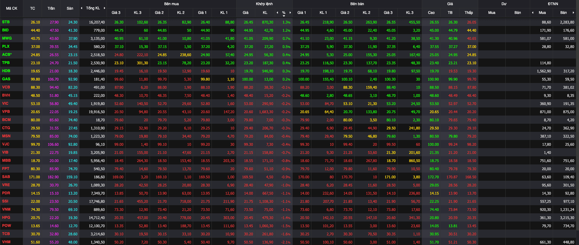Click the right arrow beside ĐTNN Bán header
This screenshot has height=245, width=579.
[573, 13]
